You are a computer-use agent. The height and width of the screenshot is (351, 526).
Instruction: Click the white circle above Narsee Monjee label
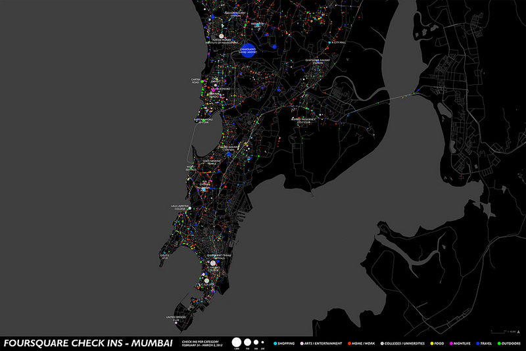click(x=222, y=36)
